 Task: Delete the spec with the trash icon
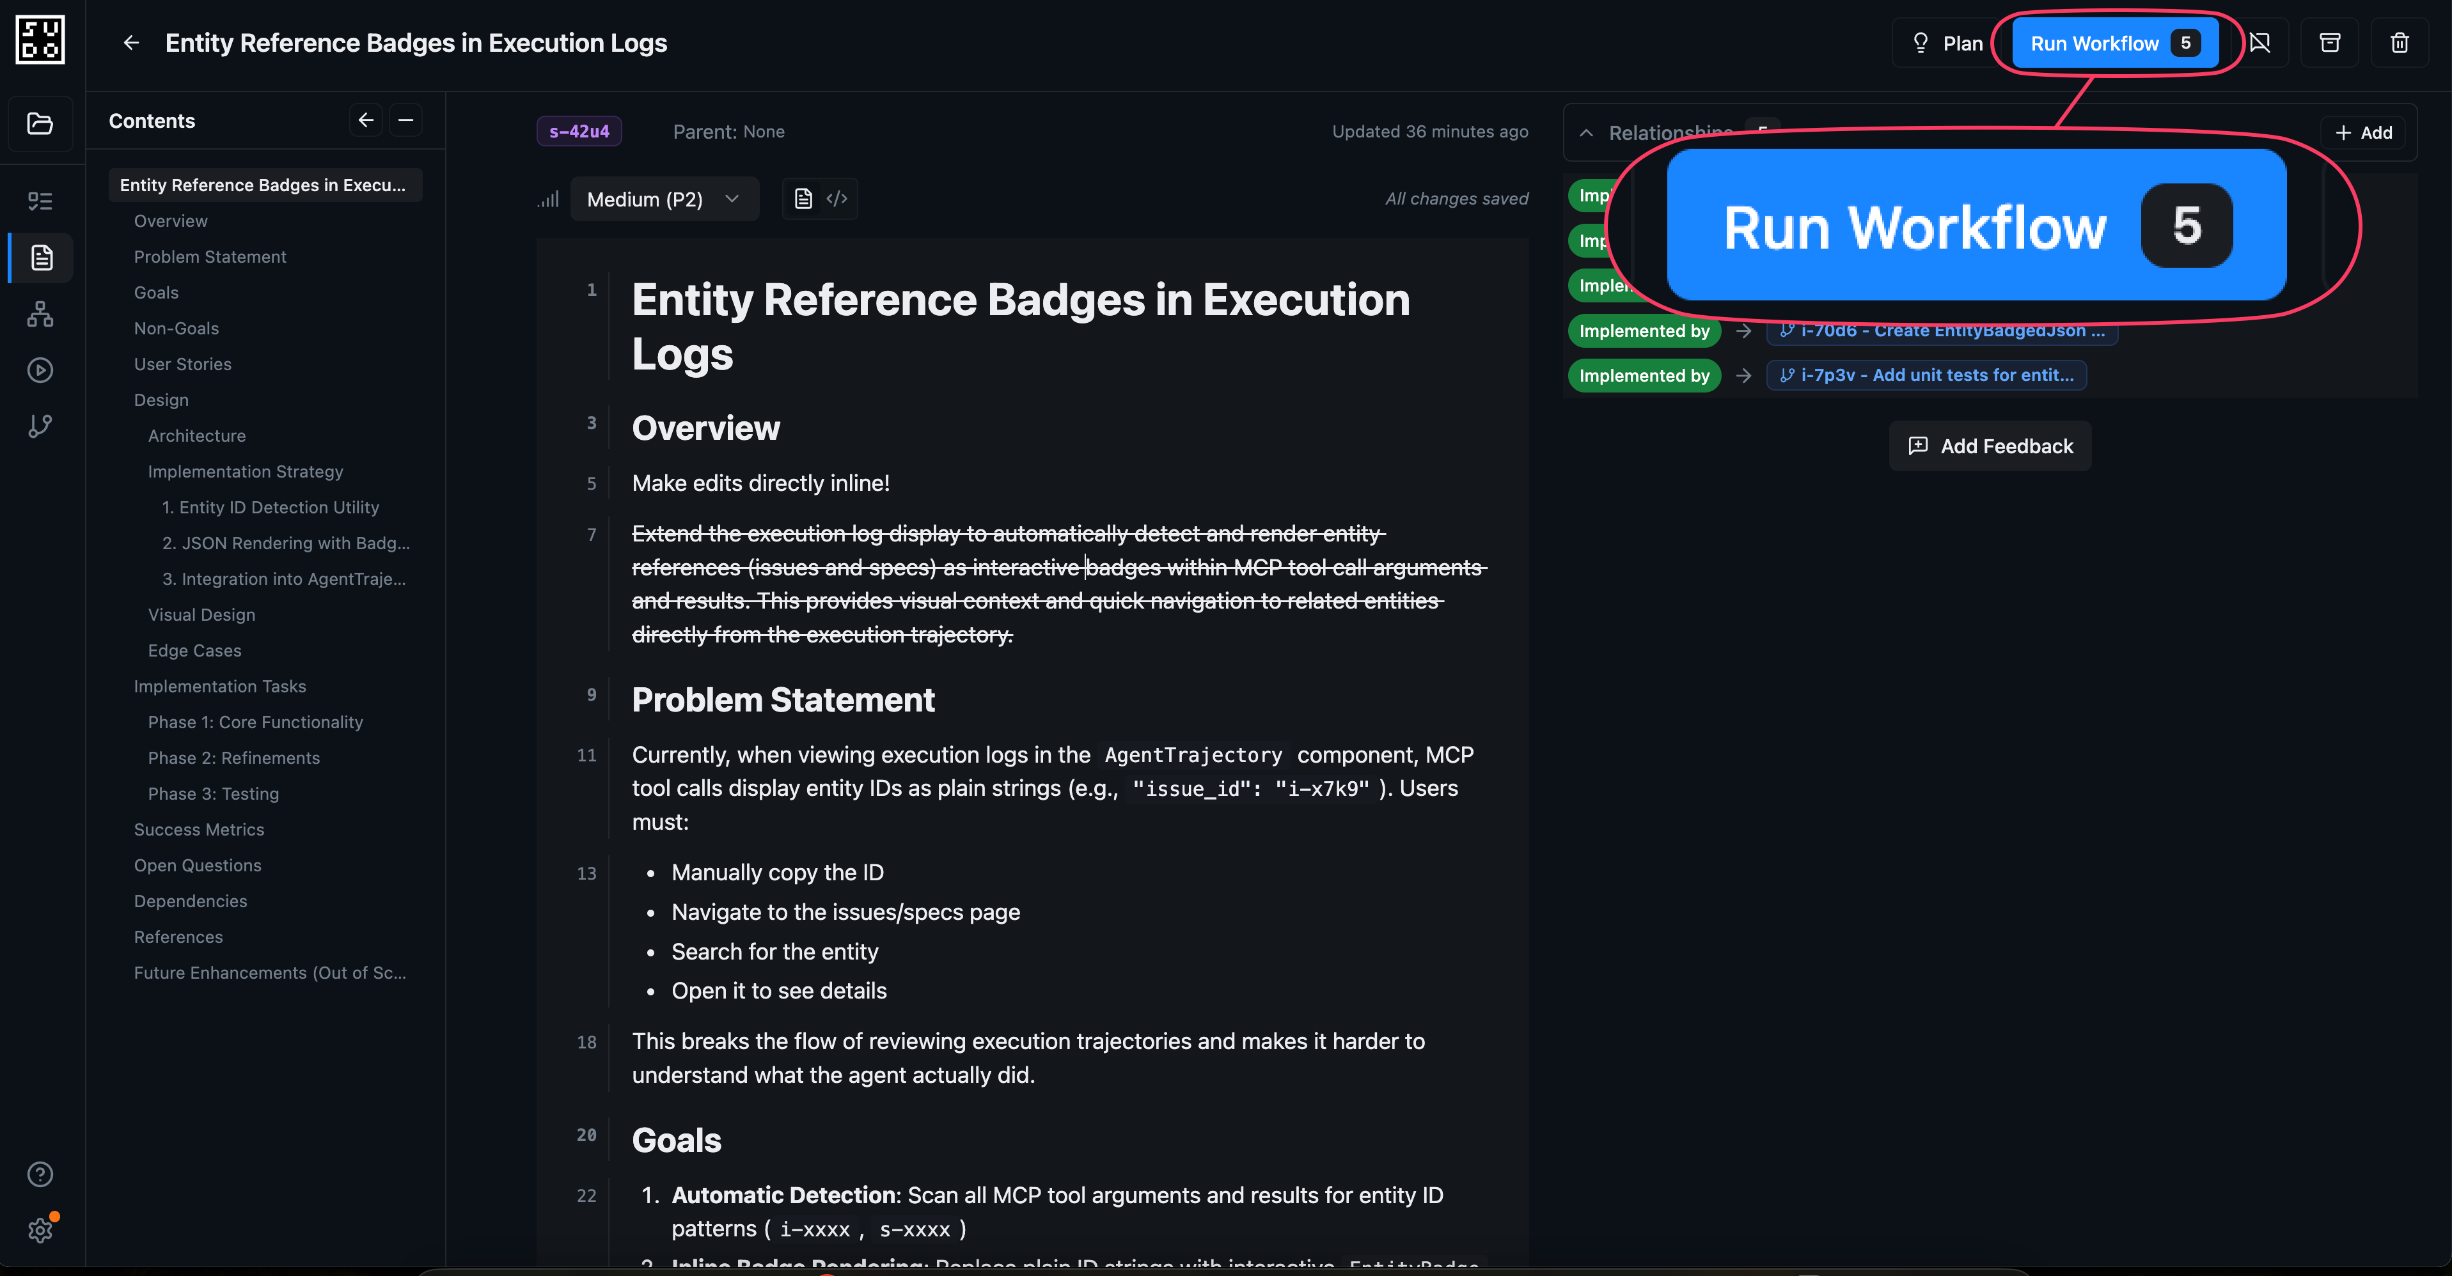point(2400,42)
